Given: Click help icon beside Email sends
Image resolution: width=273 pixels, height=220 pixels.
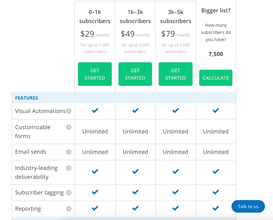Looking at the screenshot, I should [69, 152].
